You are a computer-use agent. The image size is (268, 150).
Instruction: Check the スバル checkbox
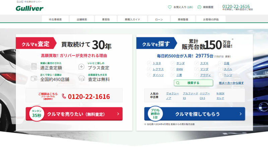tap(220, 69)
